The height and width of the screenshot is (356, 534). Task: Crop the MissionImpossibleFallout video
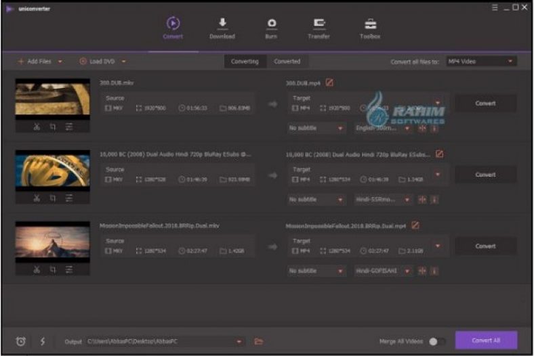coord(53,269)
